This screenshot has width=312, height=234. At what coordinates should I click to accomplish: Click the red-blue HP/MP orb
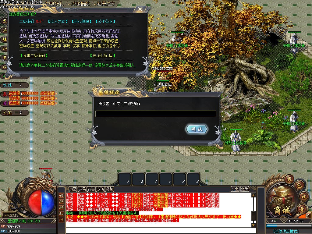[x=41, y=203]
